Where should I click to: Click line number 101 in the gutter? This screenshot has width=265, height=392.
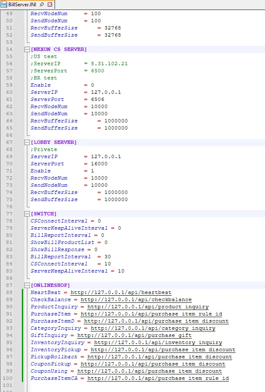pyautogui.click(x=8, y=385)
